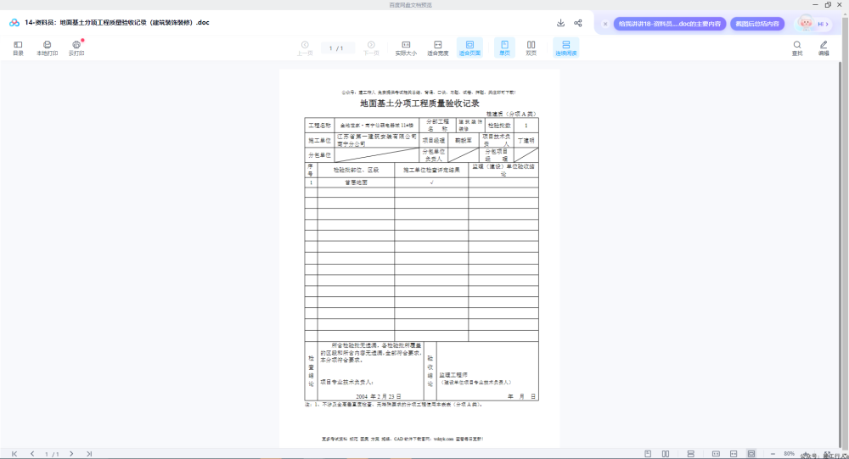Click the 本地打印 local print icon
This screenshot has height=459, width=849.
(47, 48)
